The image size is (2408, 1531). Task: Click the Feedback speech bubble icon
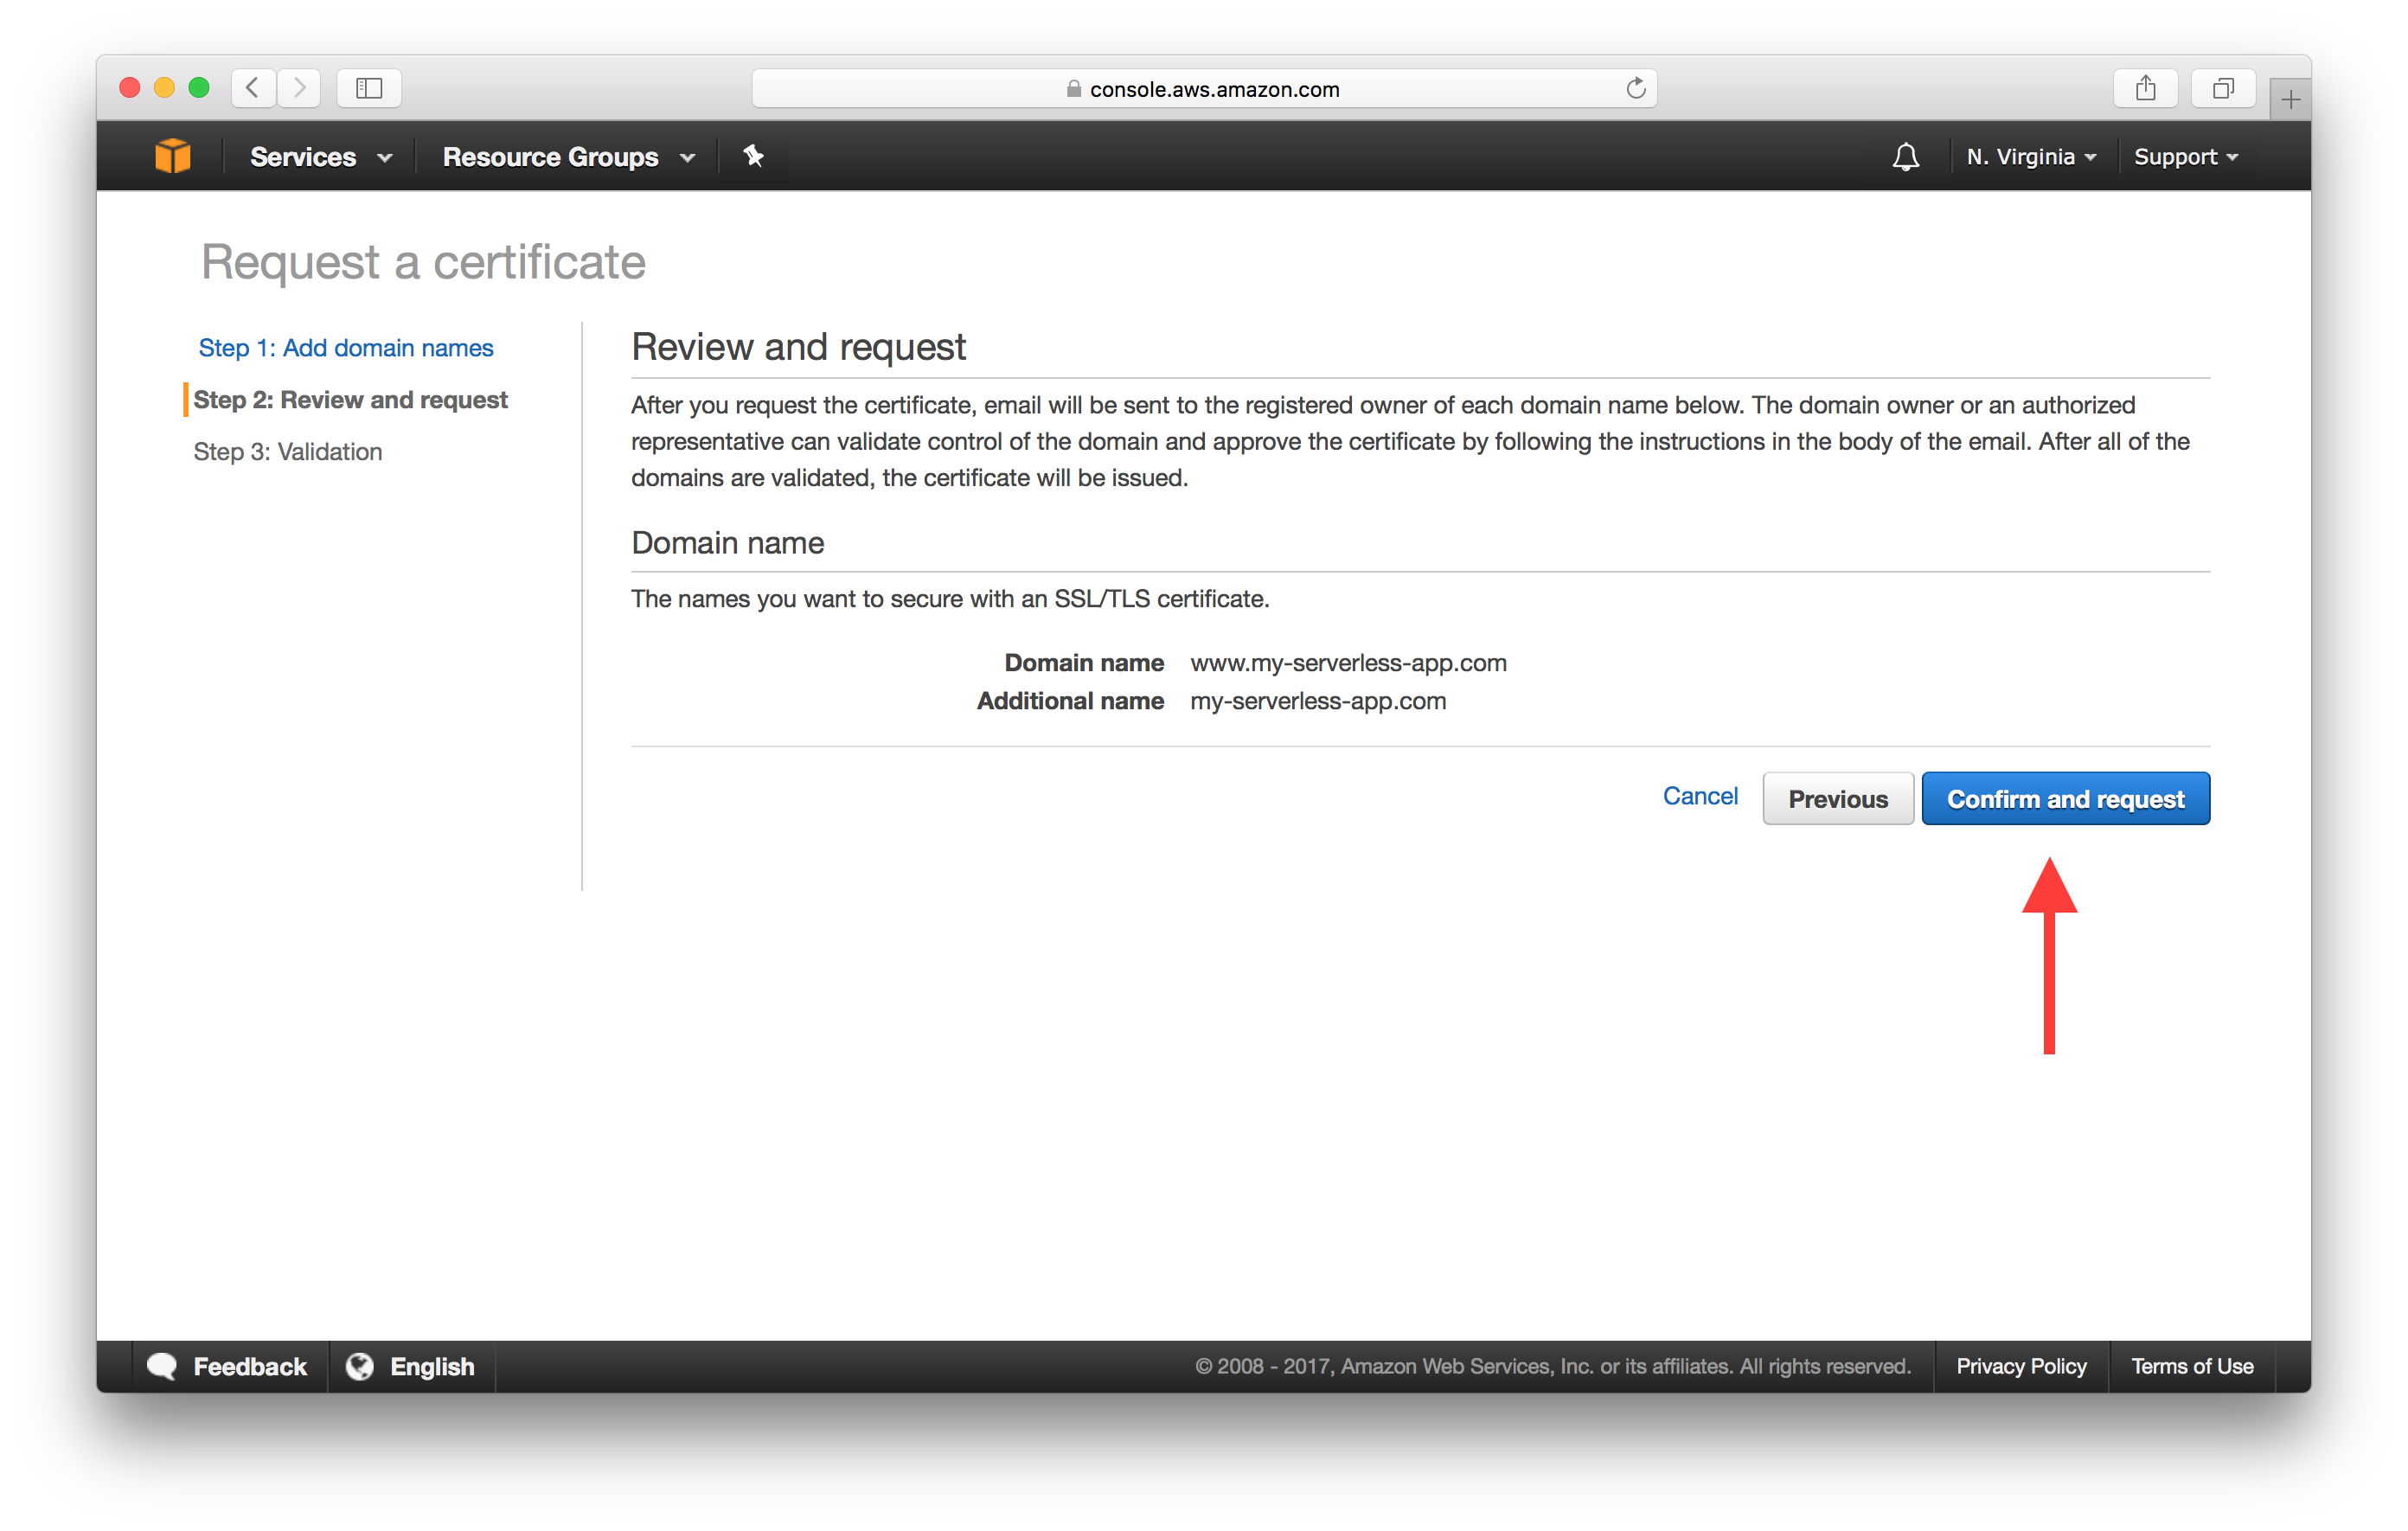(x=162, y=1366)
